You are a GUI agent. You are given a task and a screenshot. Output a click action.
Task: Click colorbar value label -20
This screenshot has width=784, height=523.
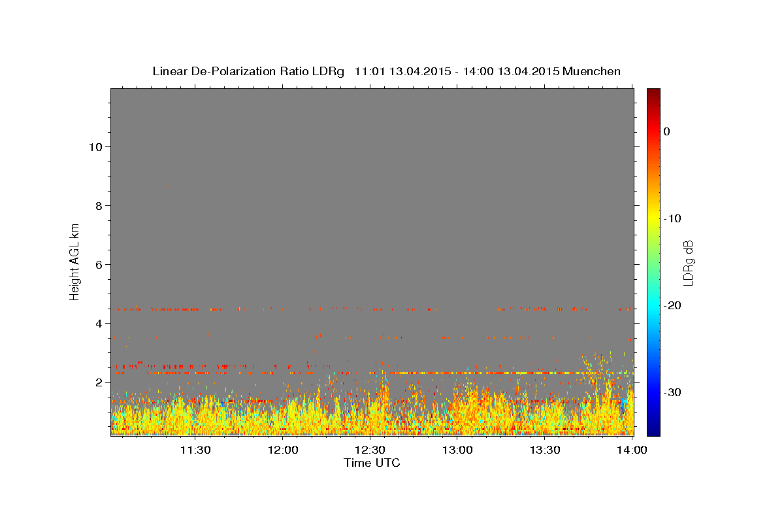coord(672,305)
